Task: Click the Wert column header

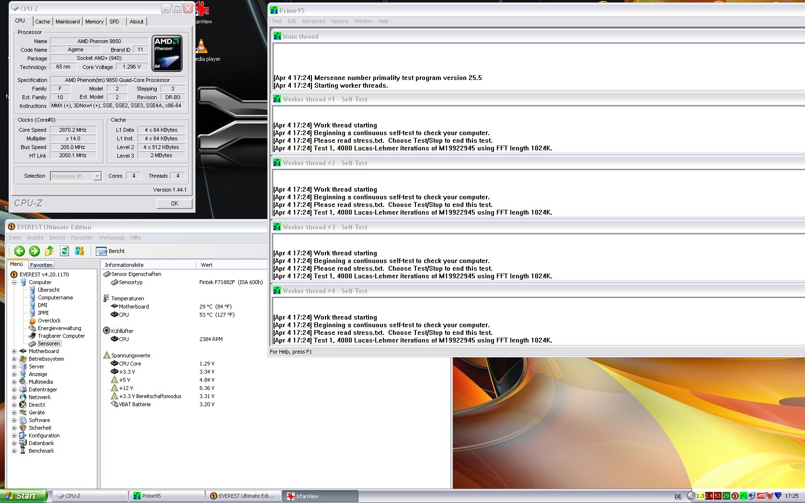Action: point(232,265)
